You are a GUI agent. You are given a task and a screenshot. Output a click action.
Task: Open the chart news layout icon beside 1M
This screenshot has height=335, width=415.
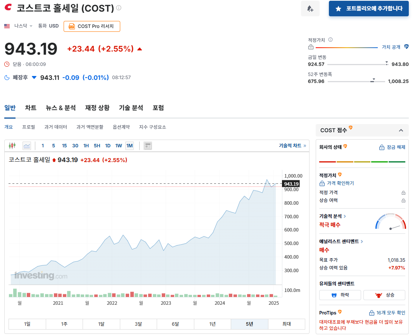click(148, 145)
